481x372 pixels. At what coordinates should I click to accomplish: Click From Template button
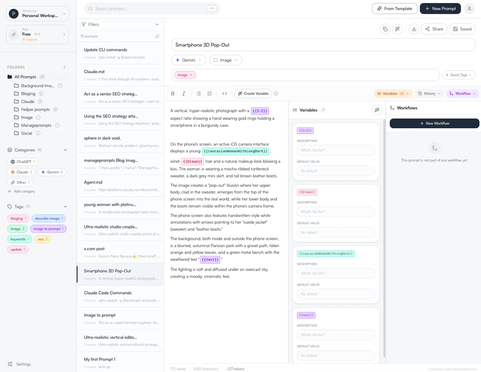pos(395,9)
